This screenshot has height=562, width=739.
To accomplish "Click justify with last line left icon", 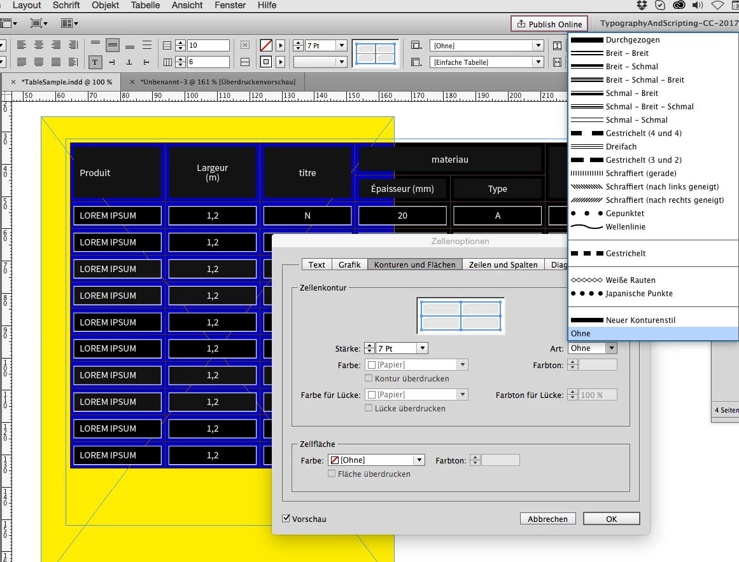I will [21, 62].
